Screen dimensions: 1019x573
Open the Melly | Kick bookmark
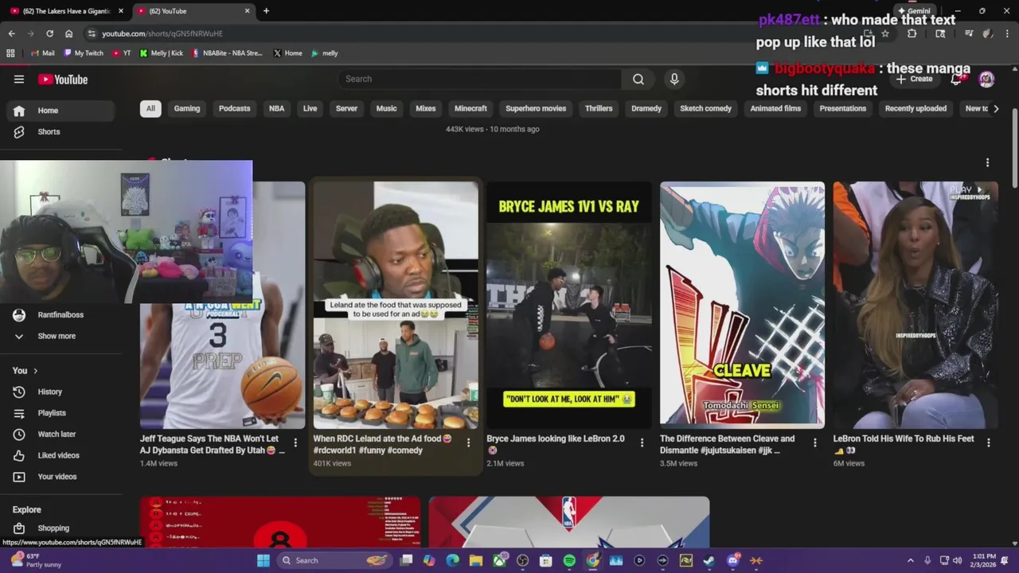161,53
